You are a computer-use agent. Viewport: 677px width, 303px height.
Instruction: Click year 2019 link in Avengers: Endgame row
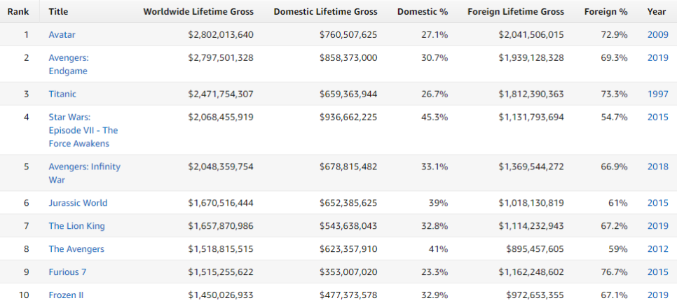(657, 58)
